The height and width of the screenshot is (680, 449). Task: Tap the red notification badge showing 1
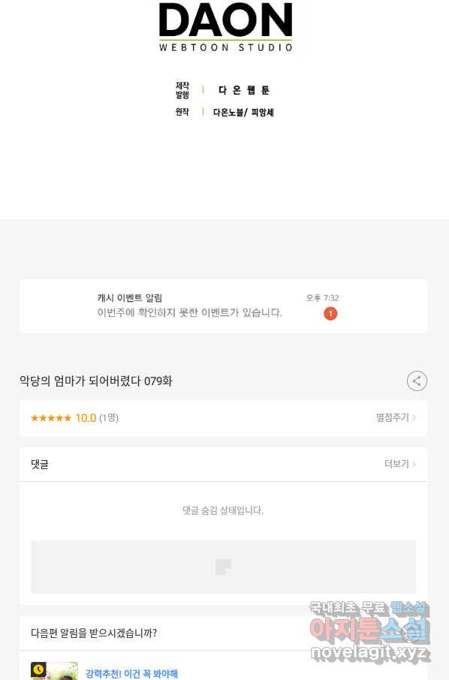[x=330, y=314]
